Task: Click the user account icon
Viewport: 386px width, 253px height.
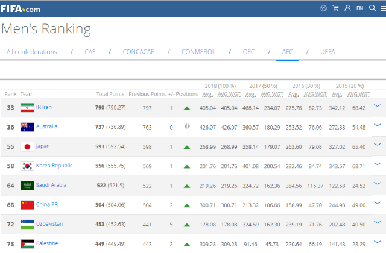Action: 347,8
